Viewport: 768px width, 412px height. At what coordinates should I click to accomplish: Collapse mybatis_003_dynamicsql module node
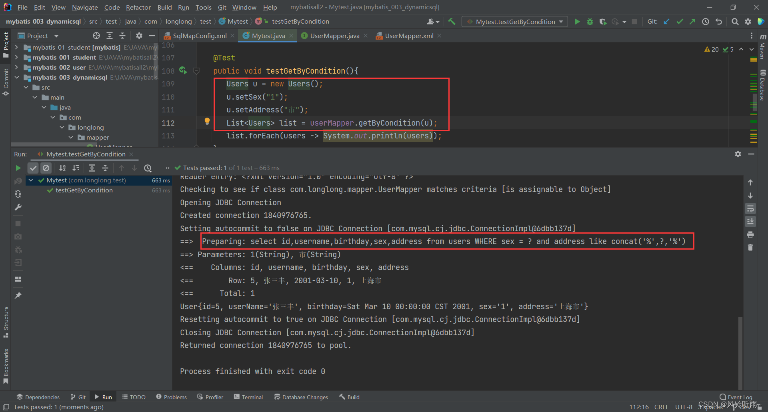click(x=16, y=77)
